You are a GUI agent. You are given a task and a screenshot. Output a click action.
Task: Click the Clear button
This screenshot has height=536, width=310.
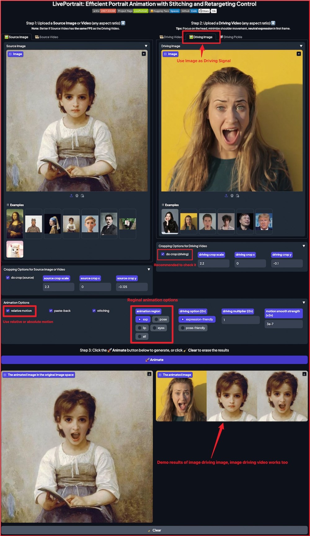coord(154,530)
